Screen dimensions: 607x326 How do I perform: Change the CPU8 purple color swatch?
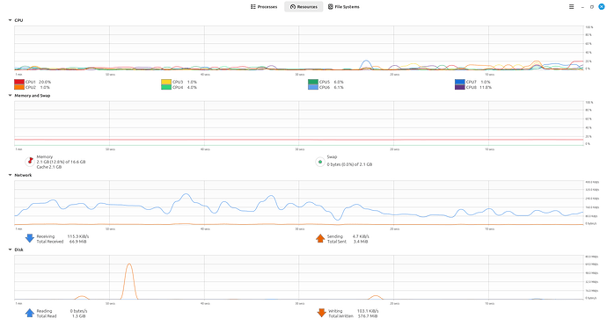pos(459,87)
